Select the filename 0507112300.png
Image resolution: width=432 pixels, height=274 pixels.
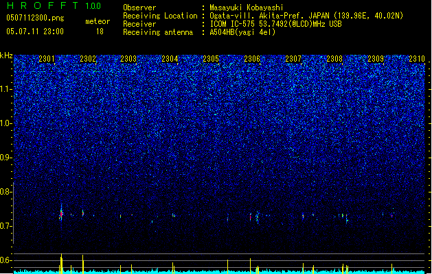click(x=35, y=18)
